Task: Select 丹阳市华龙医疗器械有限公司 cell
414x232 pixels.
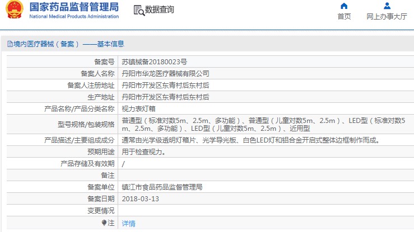Action: coord(166,74)
